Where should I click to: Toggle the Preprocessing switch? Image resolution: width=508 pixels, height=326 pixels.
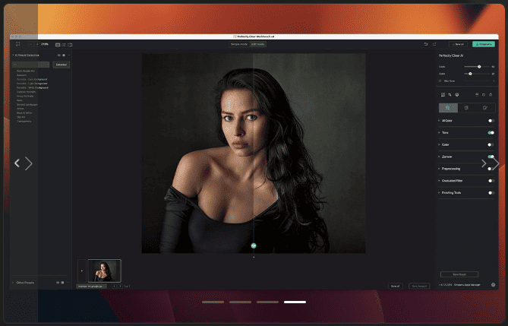(x=491, y=169)
